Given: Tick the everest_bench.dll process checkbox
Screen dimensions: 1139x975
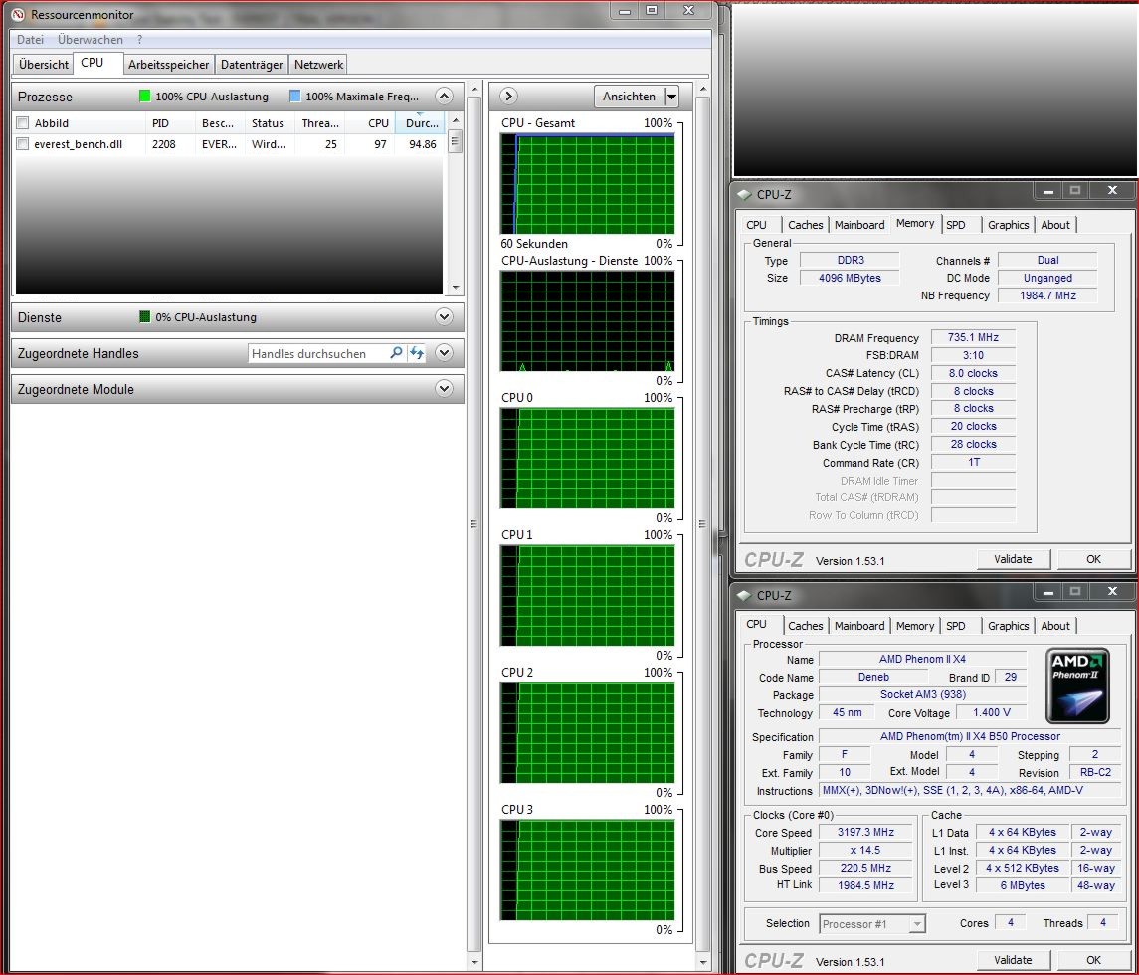Looking at the screenshot, I should click(x=23, y=144).
